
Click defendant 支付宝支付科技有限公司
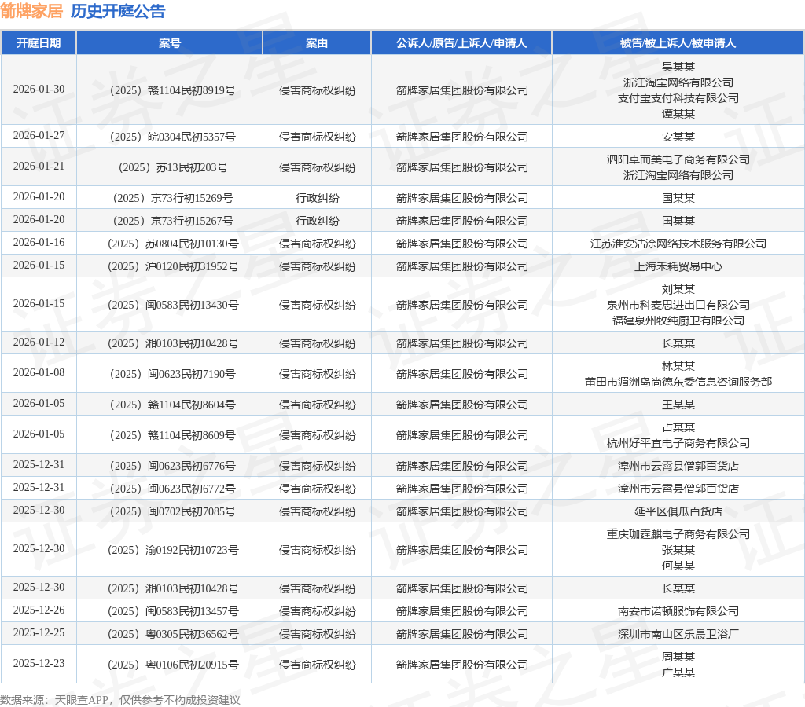coord(678,98)
